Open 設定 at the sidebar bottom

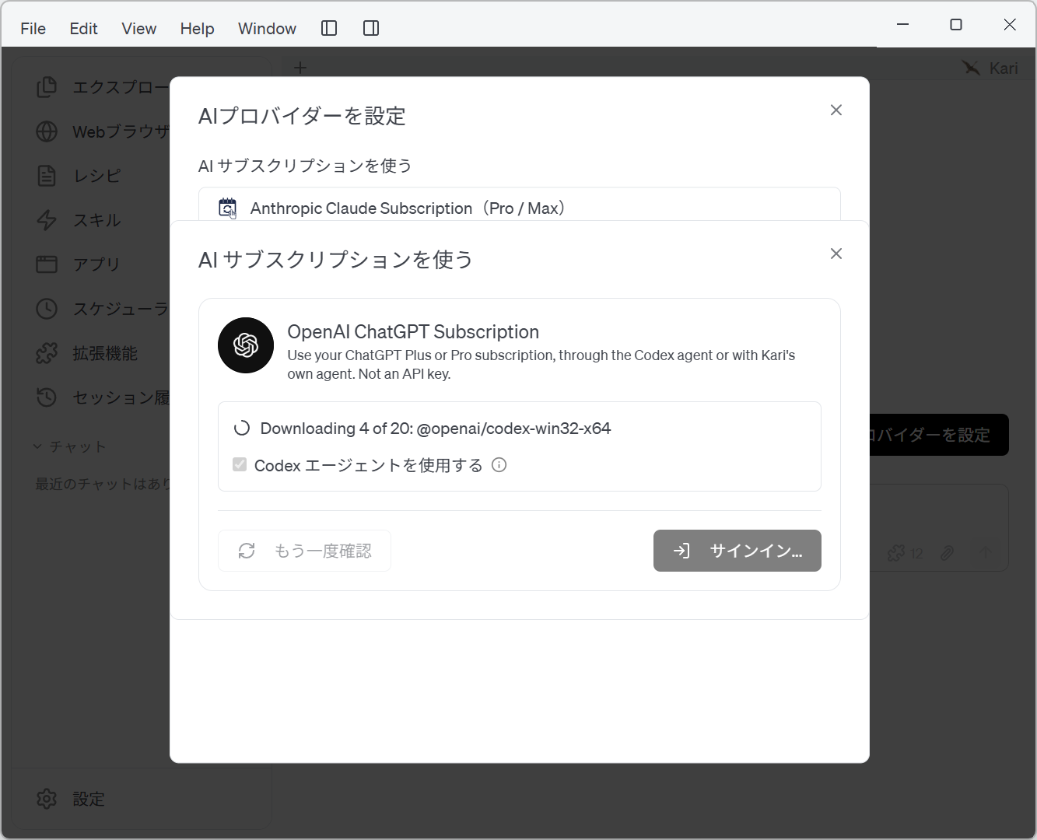(88, 799)
